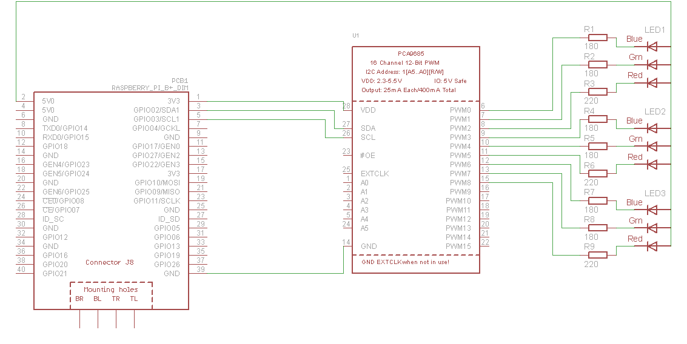Select the R3 resistor symbol
Screen dimensions: 687x344
click(x=598, y=92)
